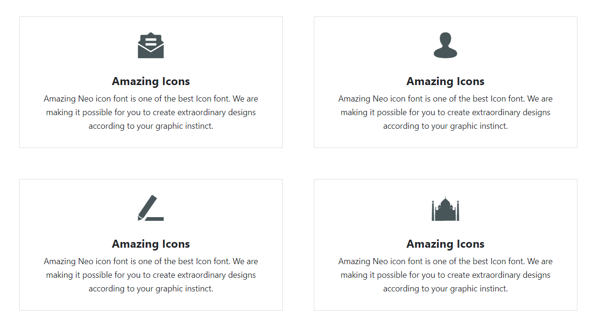Screen dimensions: 592x329
Task: Click "making it possible" line in pencil card
Action: pyautogui.click(x=151, y=275)
